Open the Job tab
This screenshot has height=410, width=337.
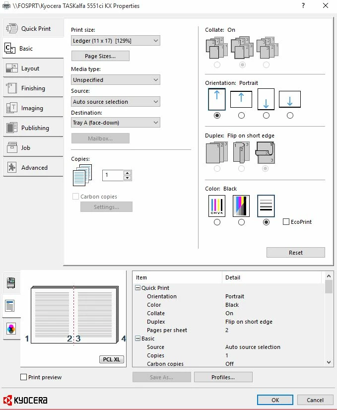[33, 148]
